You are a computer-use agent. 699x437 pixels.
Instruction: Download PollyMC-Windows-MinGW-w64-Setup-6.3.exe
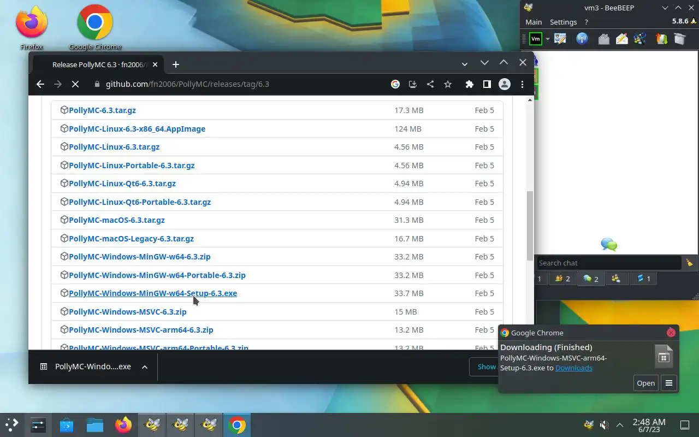pyautogui.click(x=153, y=293)
